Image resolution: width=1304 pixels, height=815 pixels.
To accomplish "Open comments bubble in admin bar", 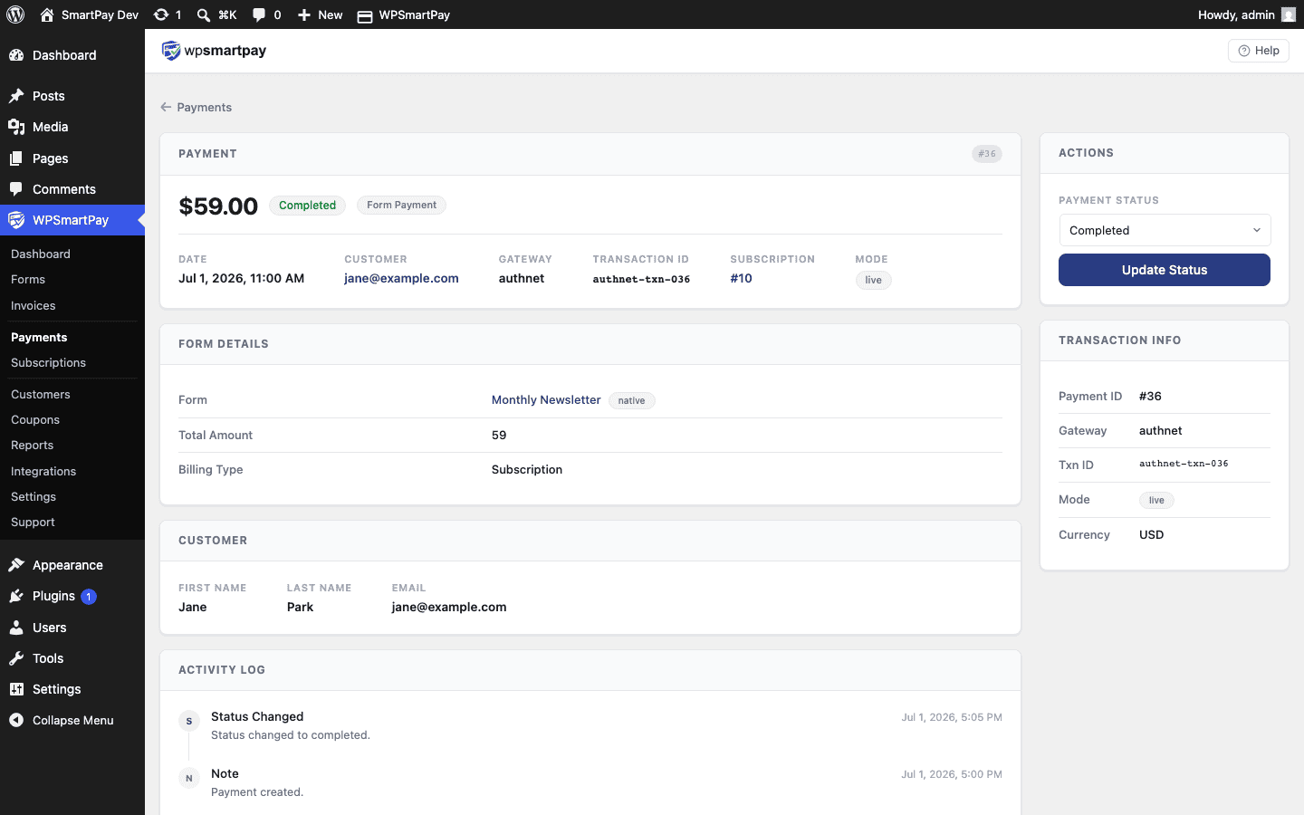I will click(259, 14).
